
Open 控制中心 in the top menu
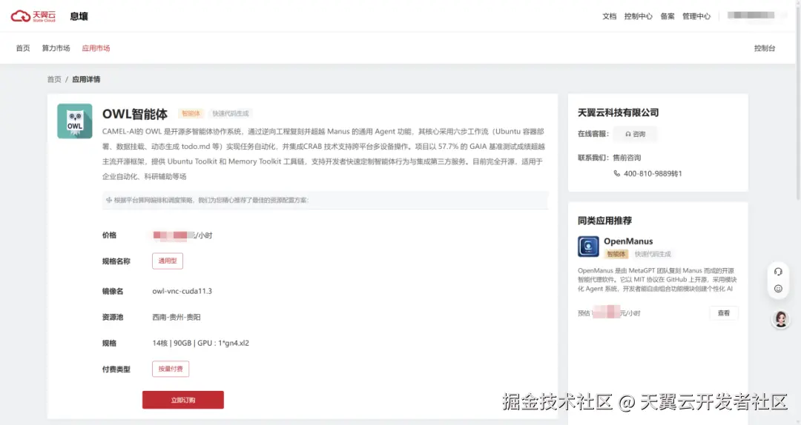click(638, 16)
